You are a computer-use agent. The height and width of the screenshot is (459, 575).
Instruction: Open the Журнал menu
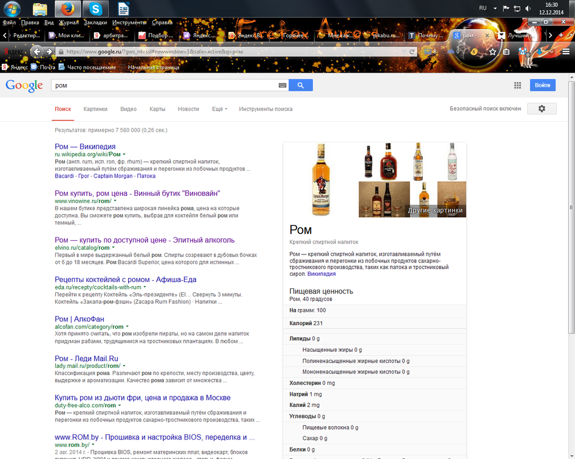(68, 22)
